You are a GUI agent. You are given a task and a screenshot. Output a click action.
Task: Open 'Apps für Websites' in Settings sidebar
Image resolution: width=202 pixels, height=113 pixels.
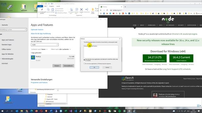coord(8,54)
